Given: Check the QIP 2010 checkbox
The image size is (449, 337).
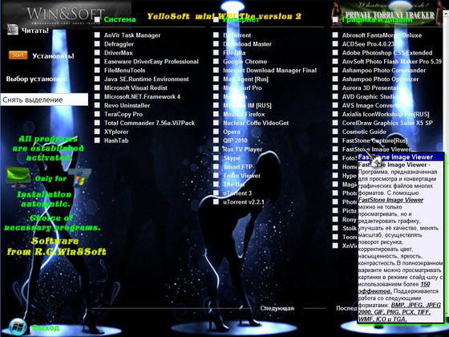Looking at the screenshot, I should point(216,140).
